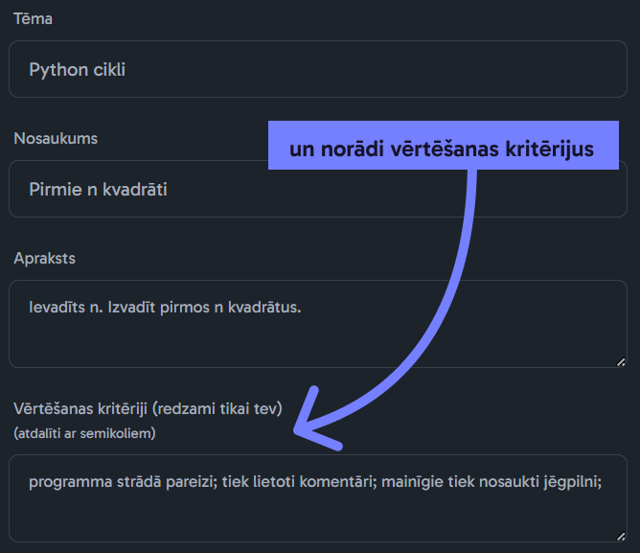Click the (atdalīti ar semikoliem) hint text

coord(84,433)
